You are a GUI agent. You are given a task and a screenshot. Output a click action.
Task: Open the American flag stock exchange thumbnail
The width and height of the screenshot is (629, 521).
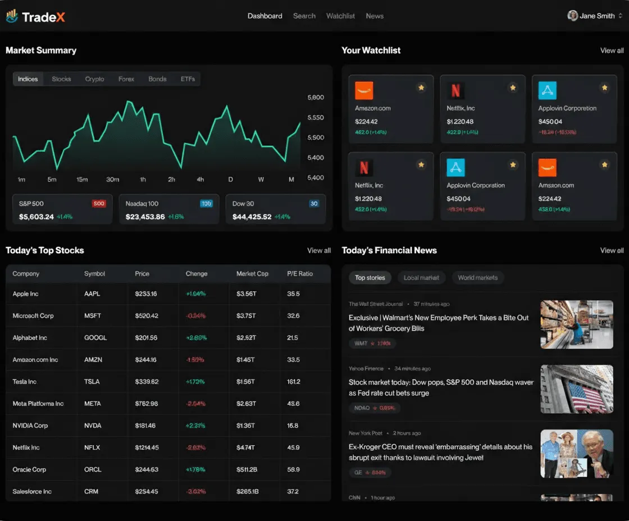point(576,389)
